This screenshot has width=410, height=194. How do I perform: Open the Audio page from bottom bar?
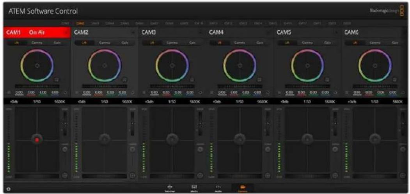click(218, 189)
